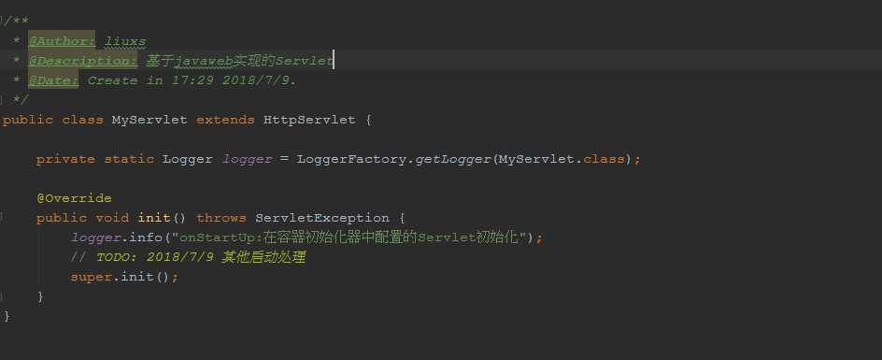882x360 pixels.
Task: Click the @Description tag
Action: coord(82,61)
